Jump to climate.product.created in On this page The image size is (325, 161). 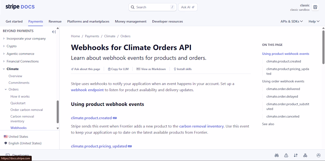tap(284, 61)
